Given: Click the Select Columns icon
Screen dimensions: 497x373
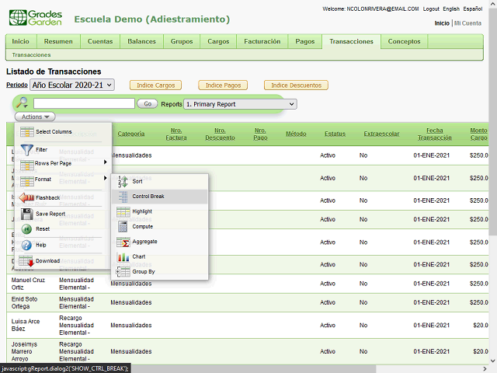Looking at the screenshot, I should [26, 132].
